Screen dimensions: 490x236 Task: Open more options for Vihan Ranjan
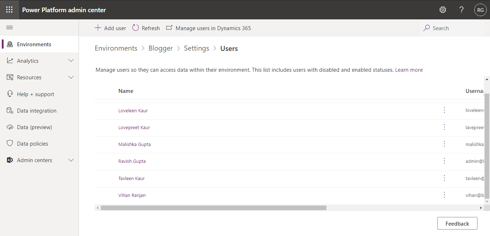coord(444,195)
